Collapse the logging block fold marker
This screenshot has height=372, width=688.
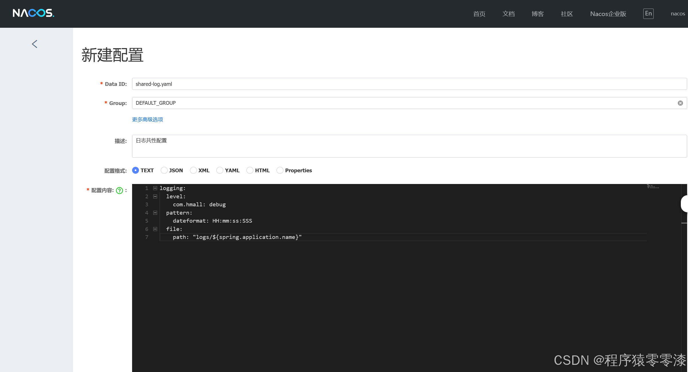[155, 188]
